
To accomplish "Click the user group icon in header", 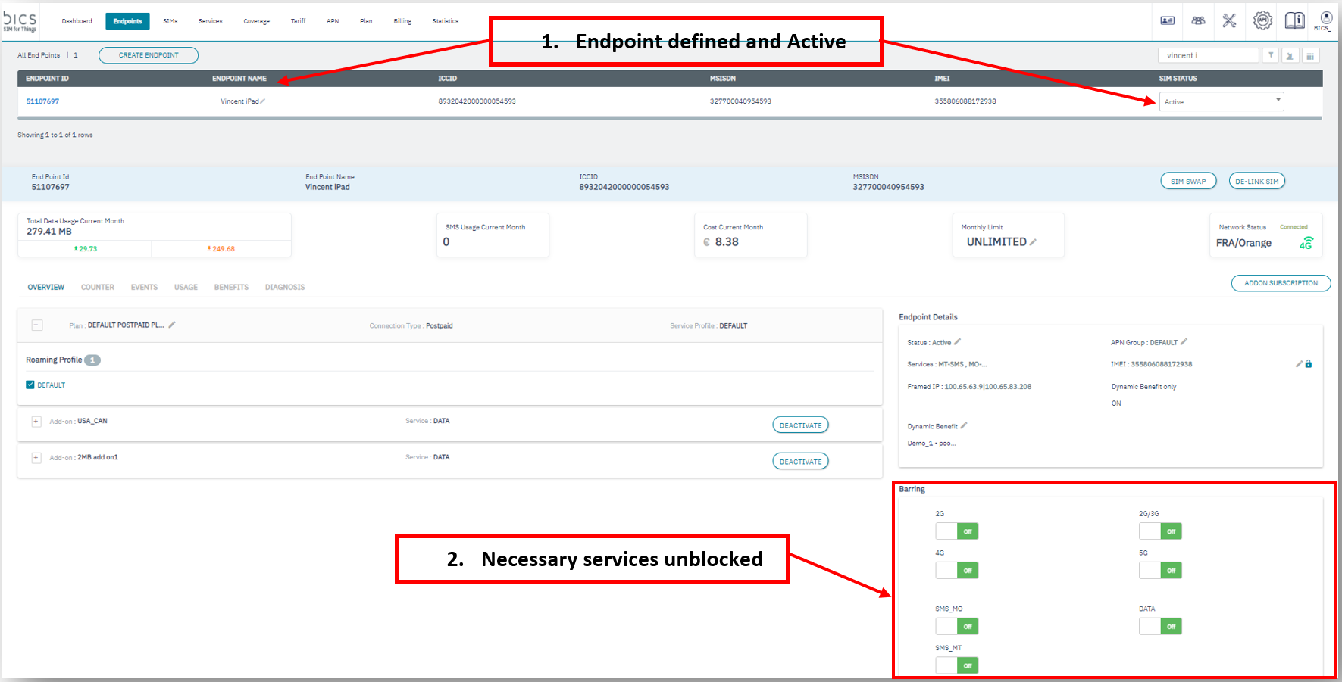I will pos(1198,20).
